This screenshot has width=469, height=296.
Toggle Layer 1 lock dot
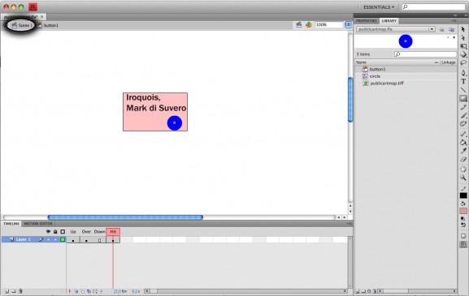pos(55,239)
